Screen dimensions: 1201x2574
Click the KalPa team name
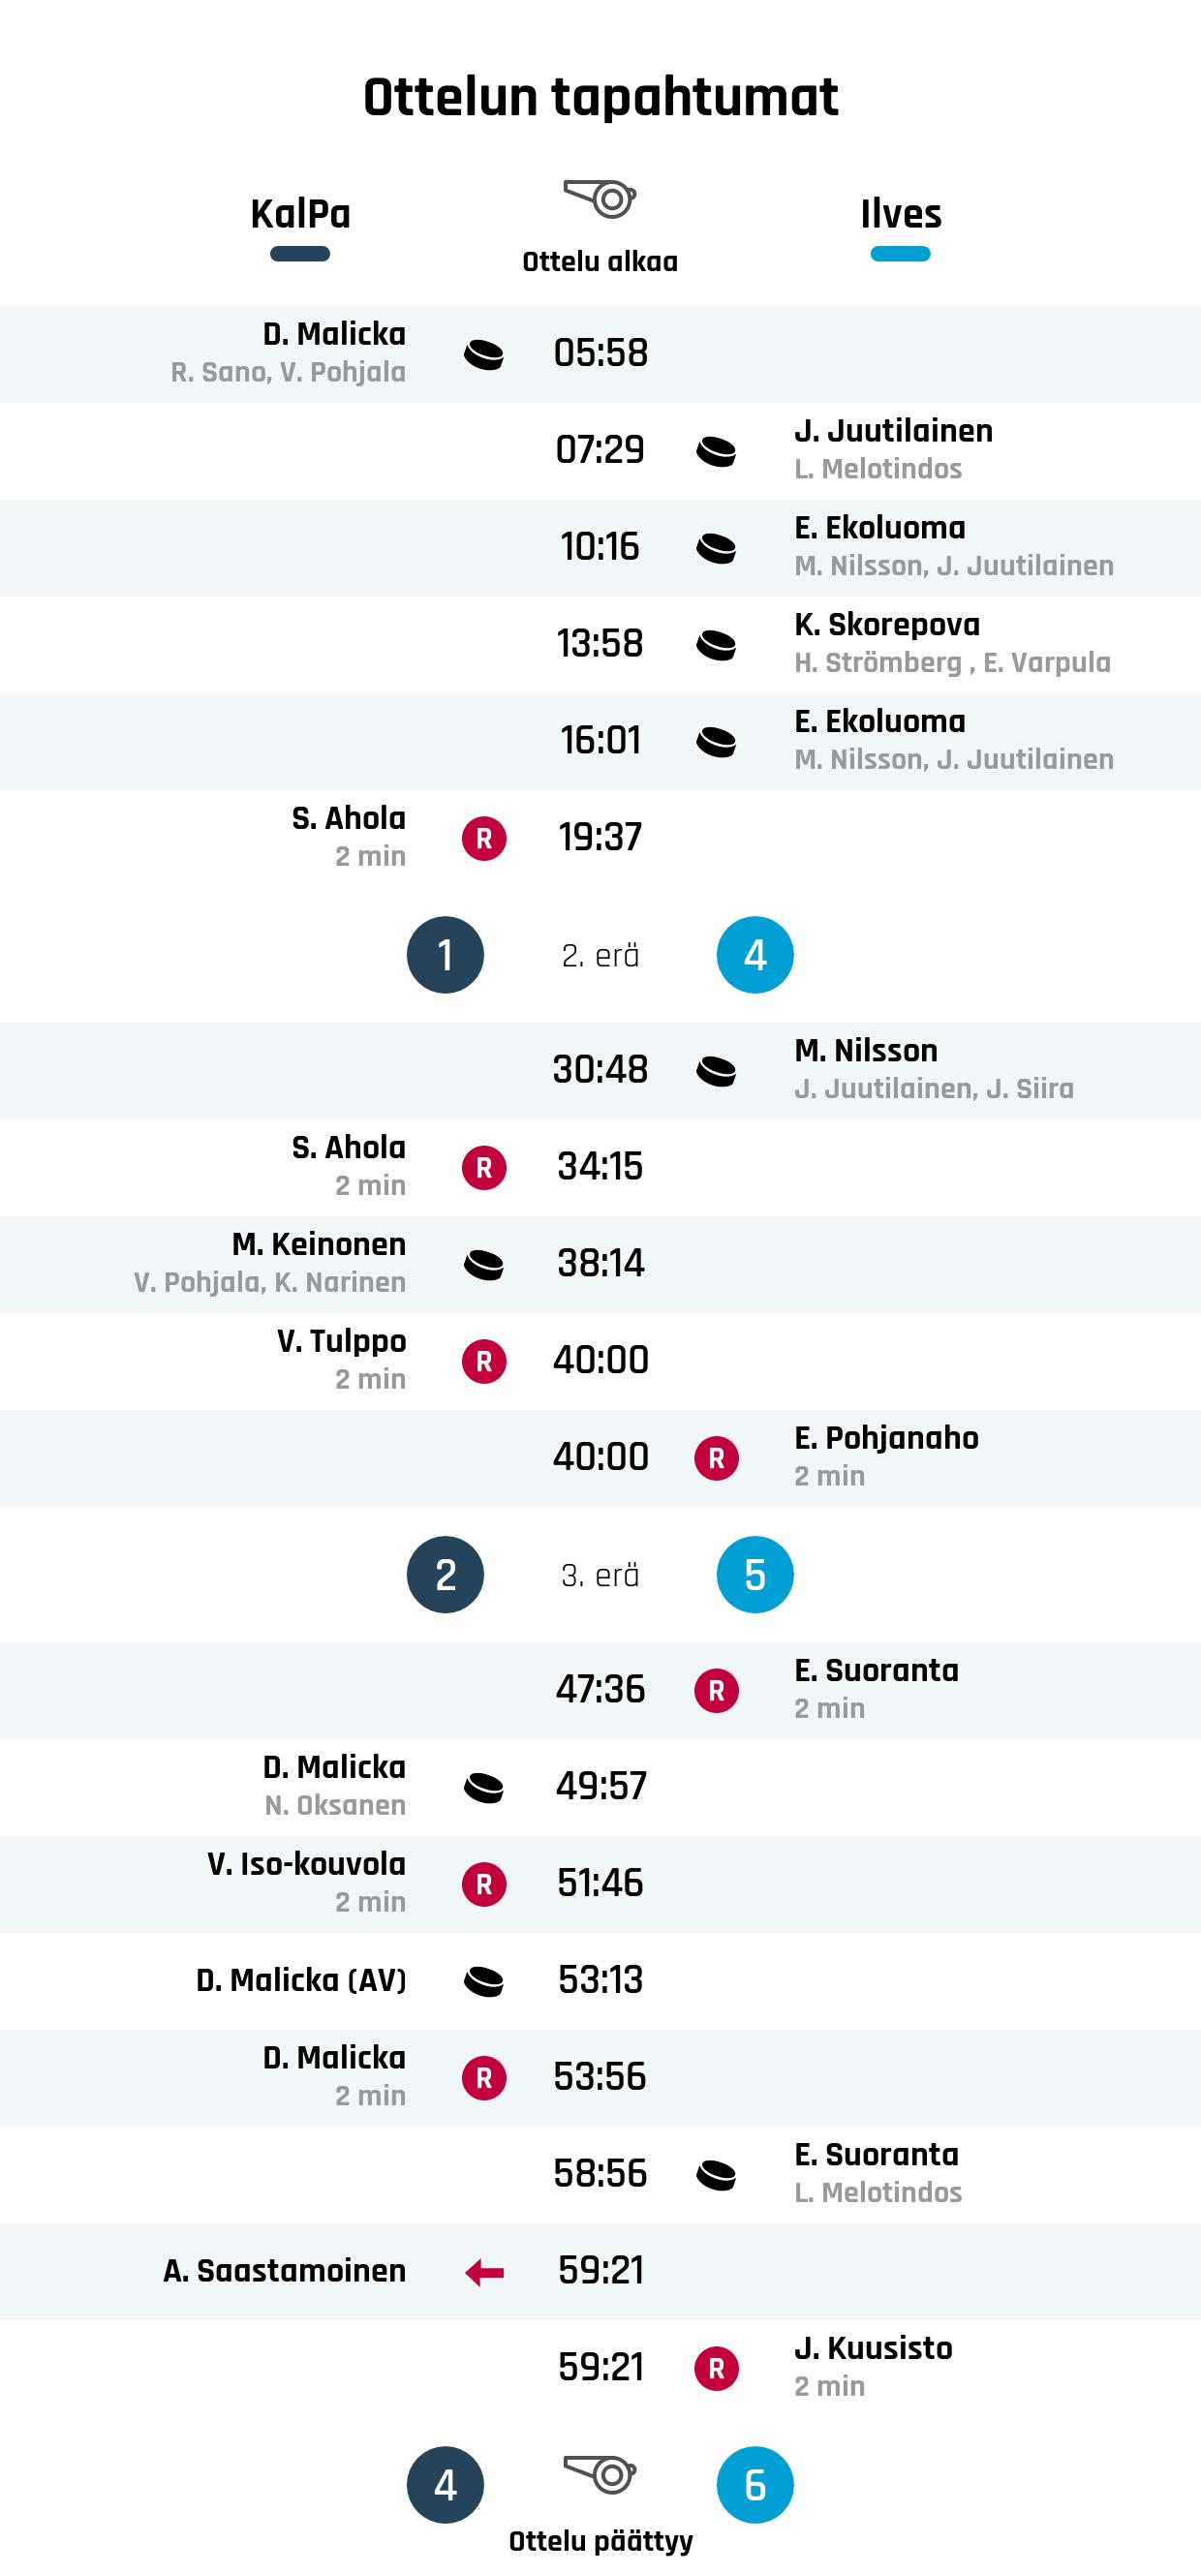coord(299,214)
